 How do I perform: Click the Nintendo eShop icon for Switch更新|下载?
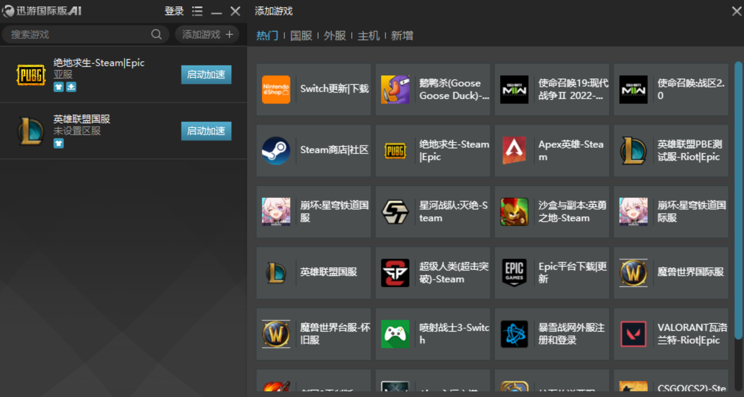click(276, 89)
